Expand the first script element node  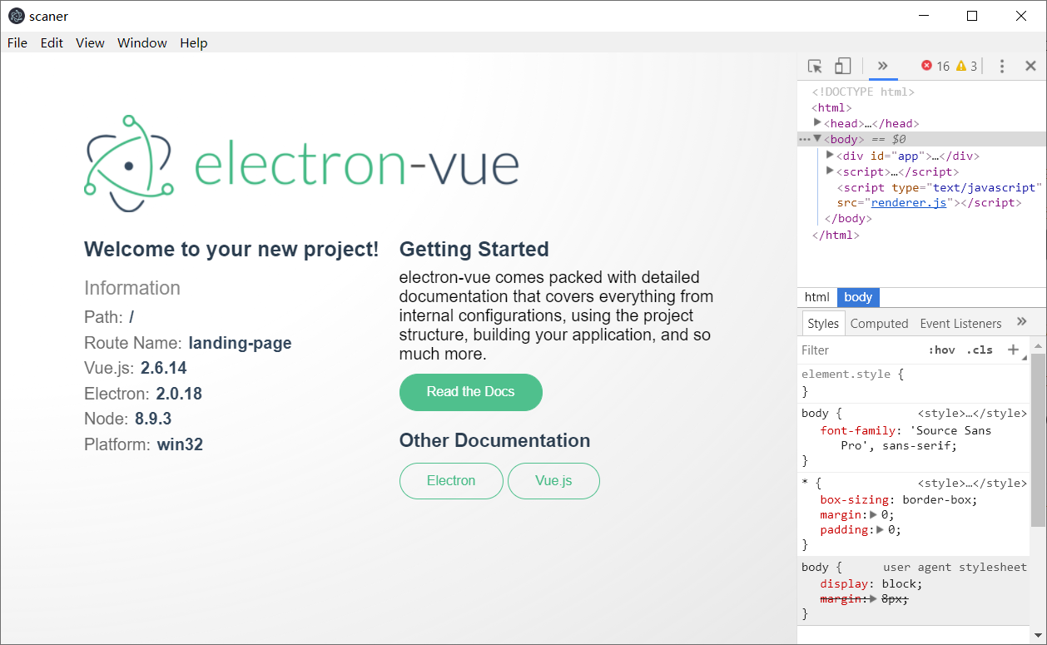pos(830,171)
